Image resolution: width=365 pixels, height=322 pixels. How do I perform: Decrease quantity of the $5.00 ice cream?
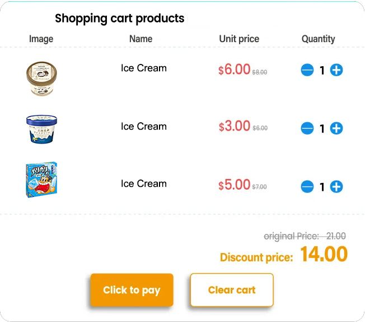coord(307,186)
